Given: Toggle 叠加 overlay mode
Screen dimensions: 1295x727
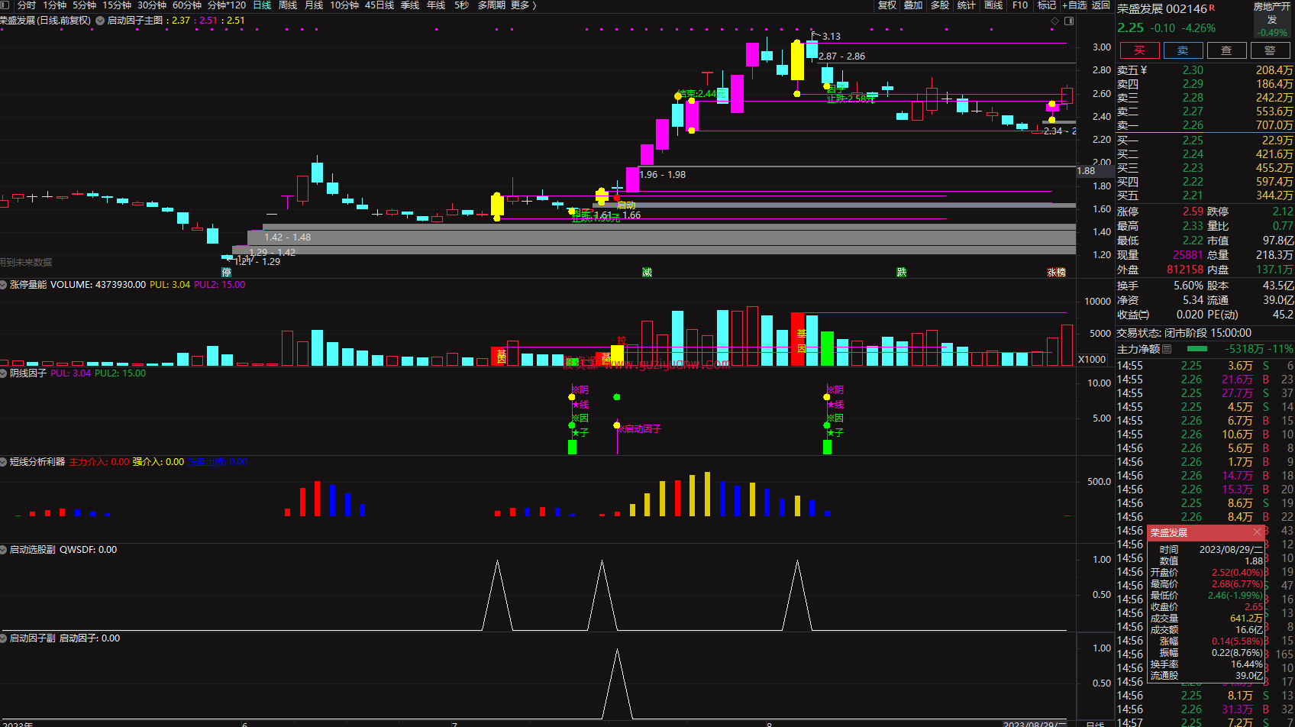Looking at the screenshot, I should point(913,5).
